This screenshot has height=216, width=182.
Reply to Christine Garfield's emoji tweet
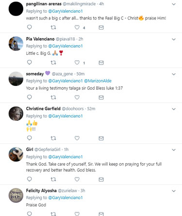[29, 138]
